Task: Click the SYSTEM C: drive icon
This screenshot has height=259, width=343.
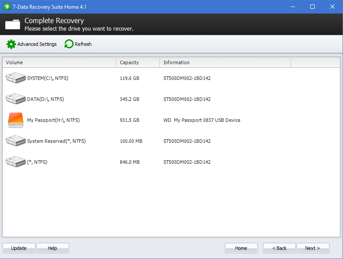Action: (16, 78)
